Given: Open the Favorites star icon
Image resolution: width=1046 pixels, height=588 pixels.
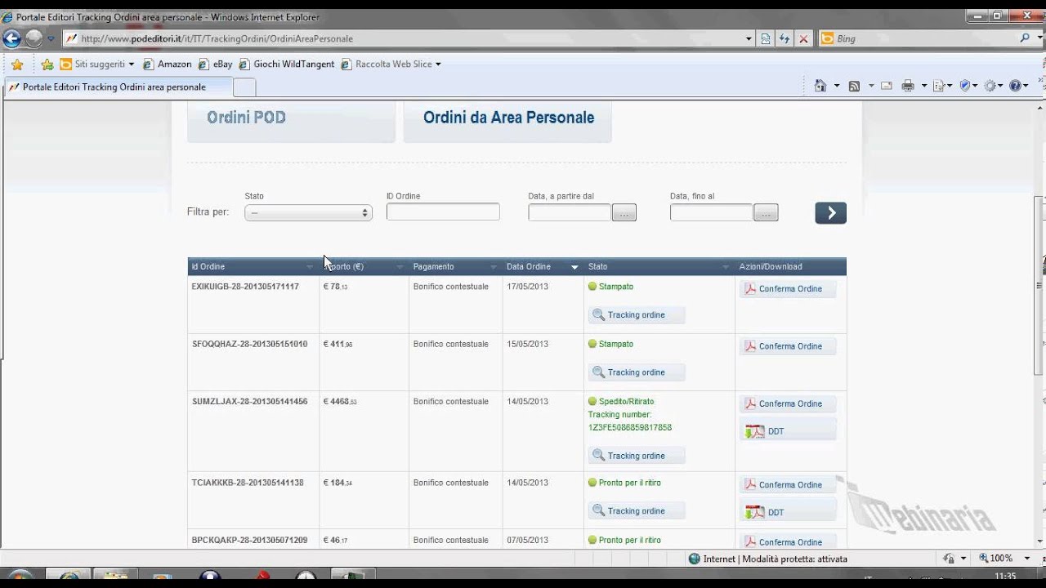Looking at the screenshot, I should click(17, 65).
